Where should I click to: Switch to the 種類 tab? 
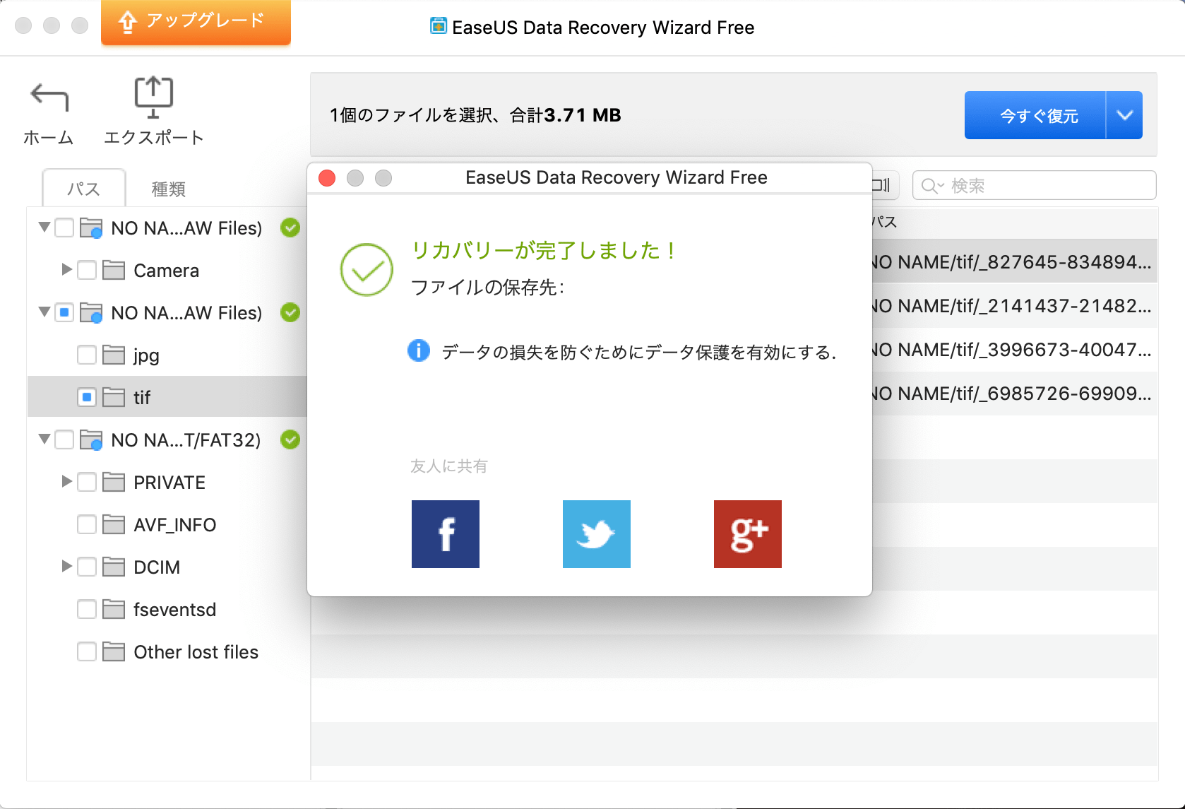[x=169, y=189]
